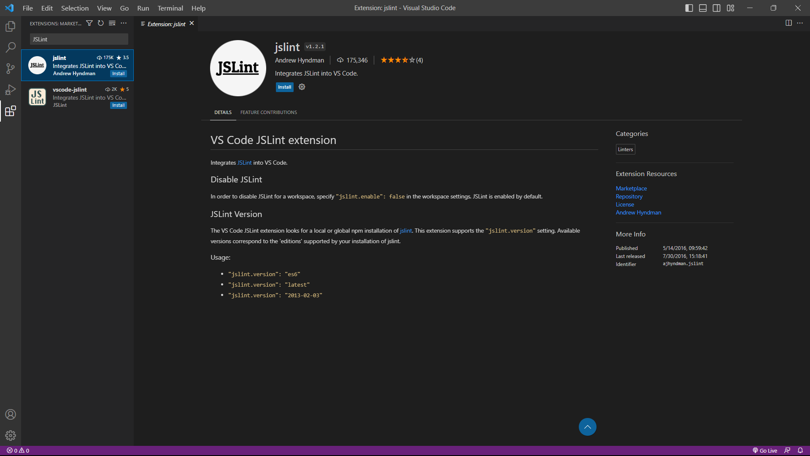Open editor More Actions ellipsis

[800, 23]
